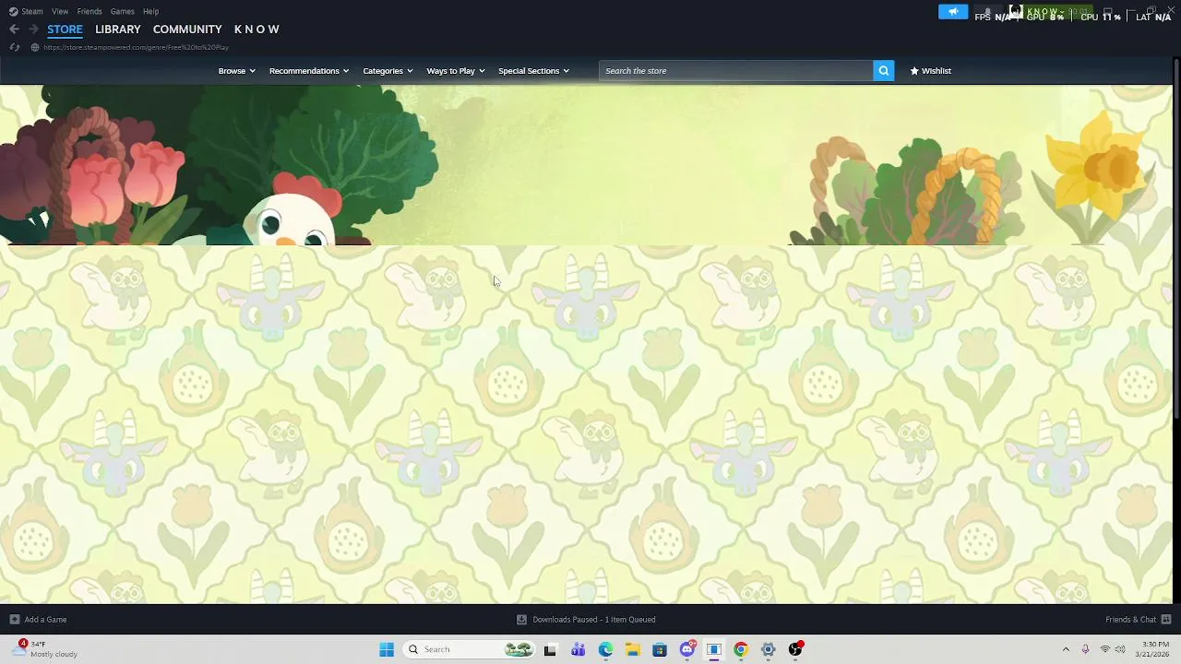Viewport: 1181px width, 664px height.
Task: Click the blue magnifier search button
Action: (883, 71)
